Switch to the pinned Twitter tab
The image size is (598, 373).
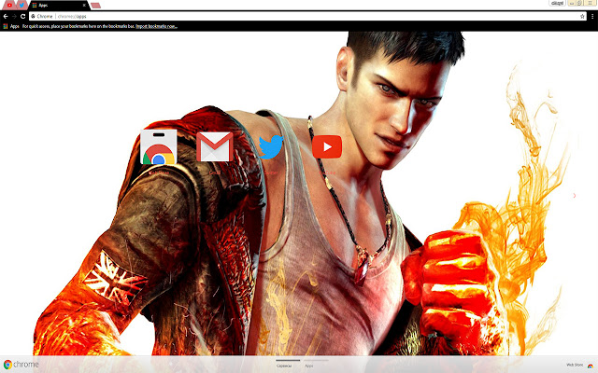pos(21,5)
